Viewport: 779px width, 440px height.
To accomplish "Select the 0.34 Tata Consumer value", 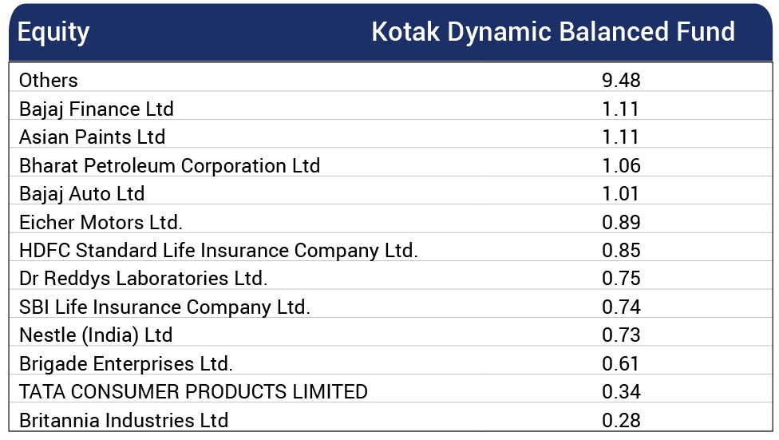I will 621,392.
